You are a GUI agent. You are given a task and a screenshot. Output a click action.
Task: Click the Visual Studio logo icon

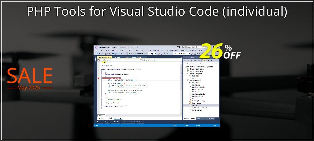(96, 47)
